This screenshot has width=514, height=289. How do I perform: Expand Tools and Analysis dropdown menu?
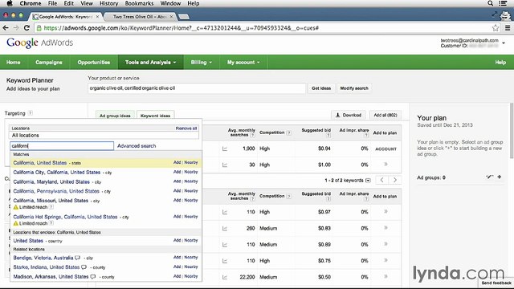[x=150, y=63]
